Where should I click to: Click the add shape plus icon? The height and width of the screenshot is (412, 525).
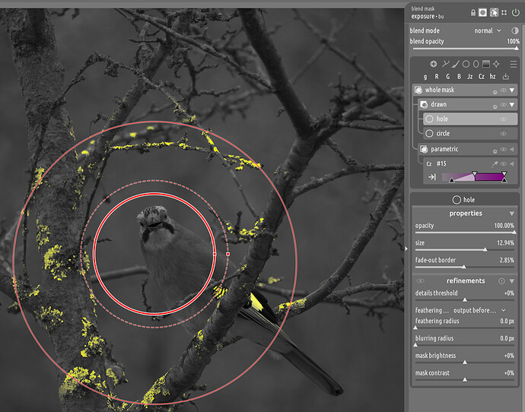coord(433,64)
